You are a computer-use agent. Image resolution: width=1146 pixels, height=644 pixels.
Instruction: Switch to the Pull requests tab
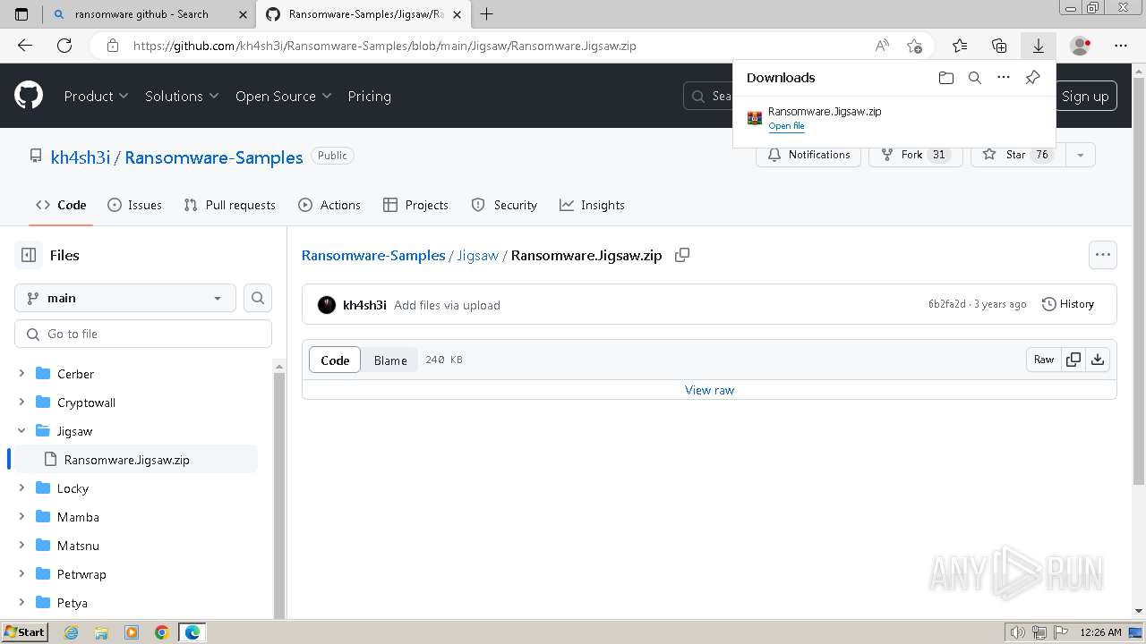point(229,205)
